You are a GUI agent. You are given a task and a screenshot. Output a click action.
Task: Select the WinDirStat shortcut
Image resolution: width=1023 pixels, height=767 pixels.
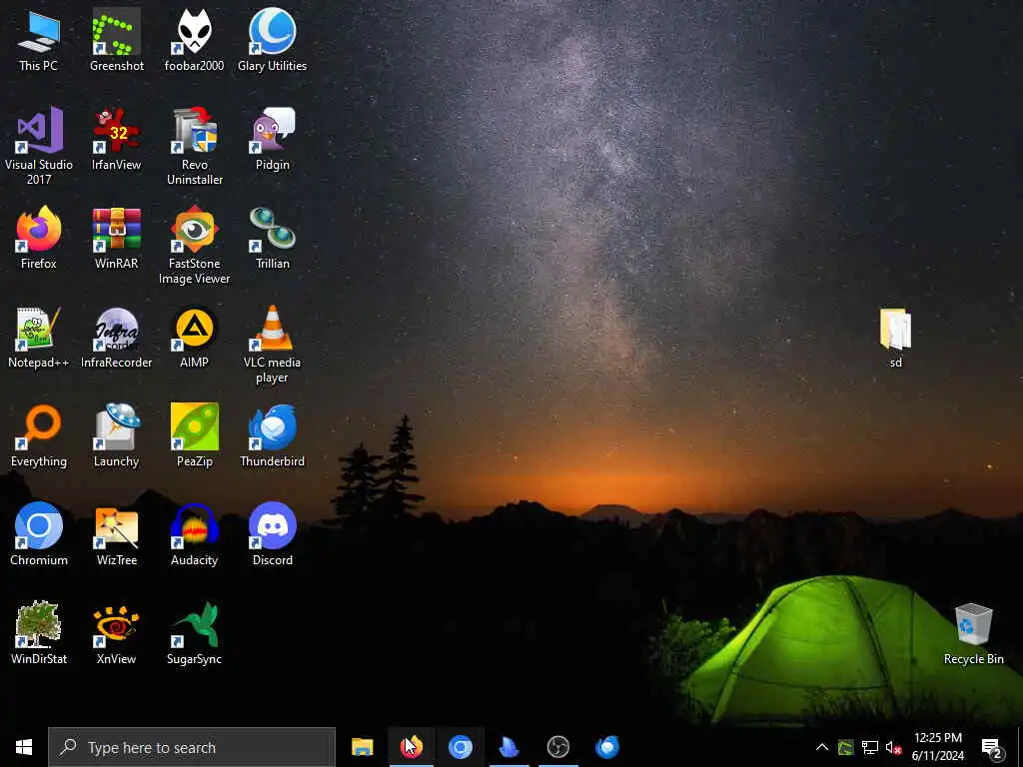[x=39, y=633]
